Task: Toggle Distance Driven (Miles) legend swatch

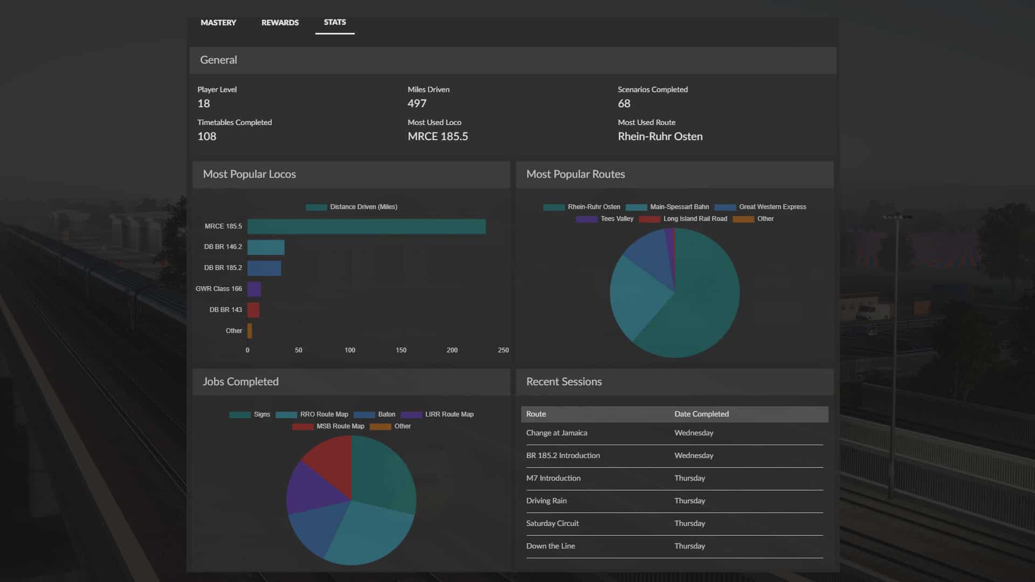Action: [x=316, y=207]
